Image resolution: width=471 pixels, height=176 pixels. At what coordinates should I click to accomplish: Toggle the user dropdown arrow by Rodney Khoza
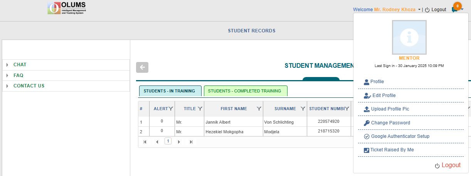(419, 10)
